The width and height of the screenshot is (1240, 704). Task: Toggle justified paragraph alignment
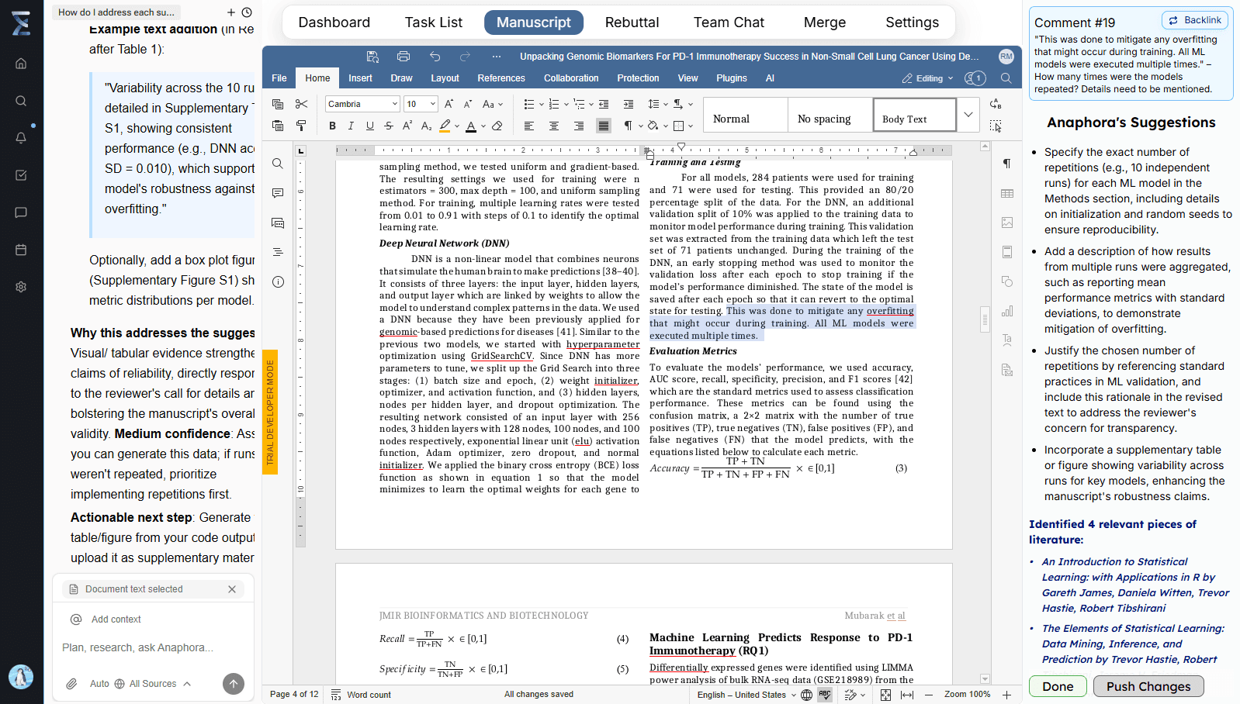[604, 126]
